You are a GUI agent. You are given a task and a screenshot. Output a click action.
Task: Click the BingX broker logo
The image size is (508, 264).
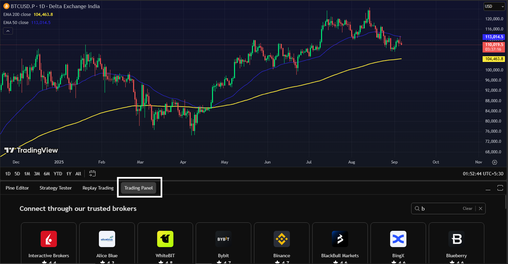[398, 239]
